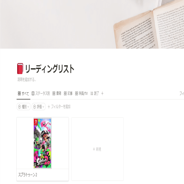This screenshot has width=184, height=184.
Task: Add a new view with plus icon
Action: click(x=102, y=94)
